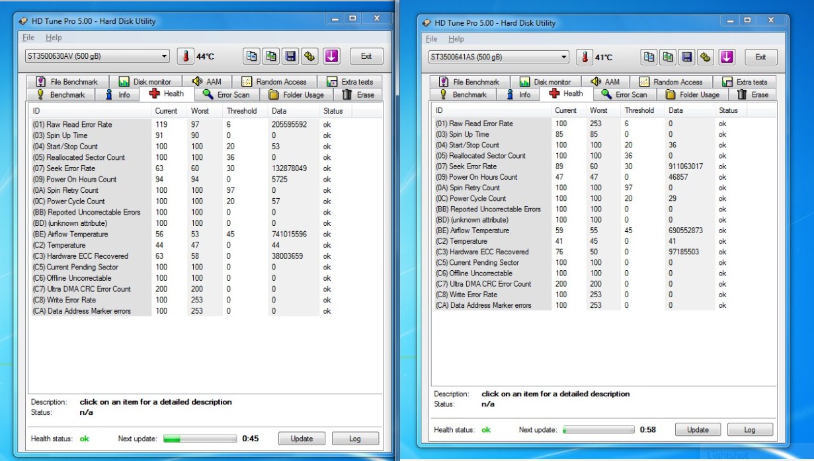Switch to Benchmark tab in left window
This screenshot has height=461, width=814.
point(60,94)
